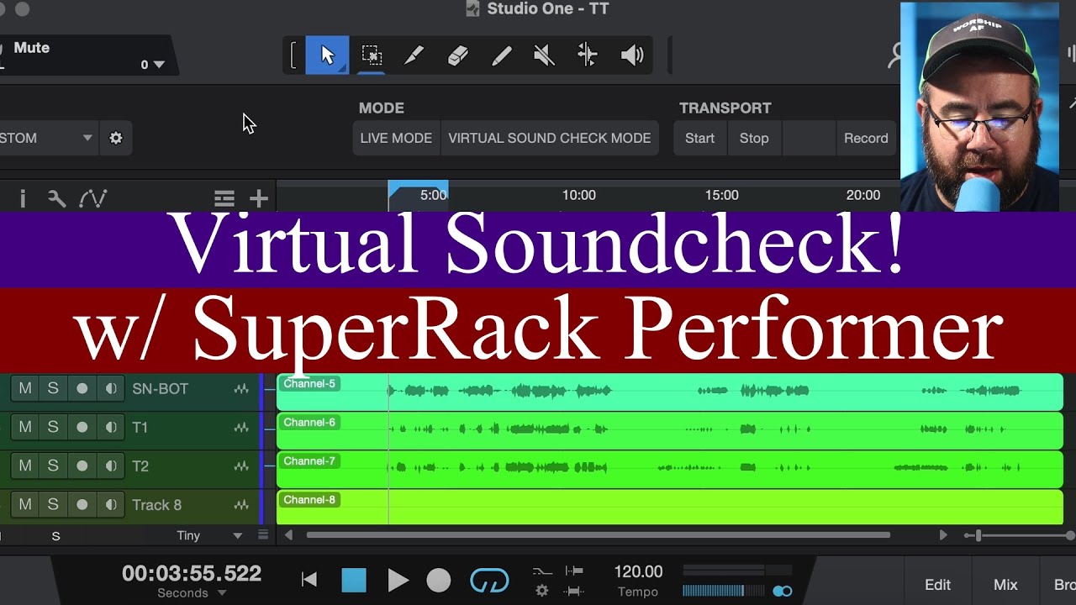
Task: Click the wrench track options icon
Action: (x=56, y=198)
